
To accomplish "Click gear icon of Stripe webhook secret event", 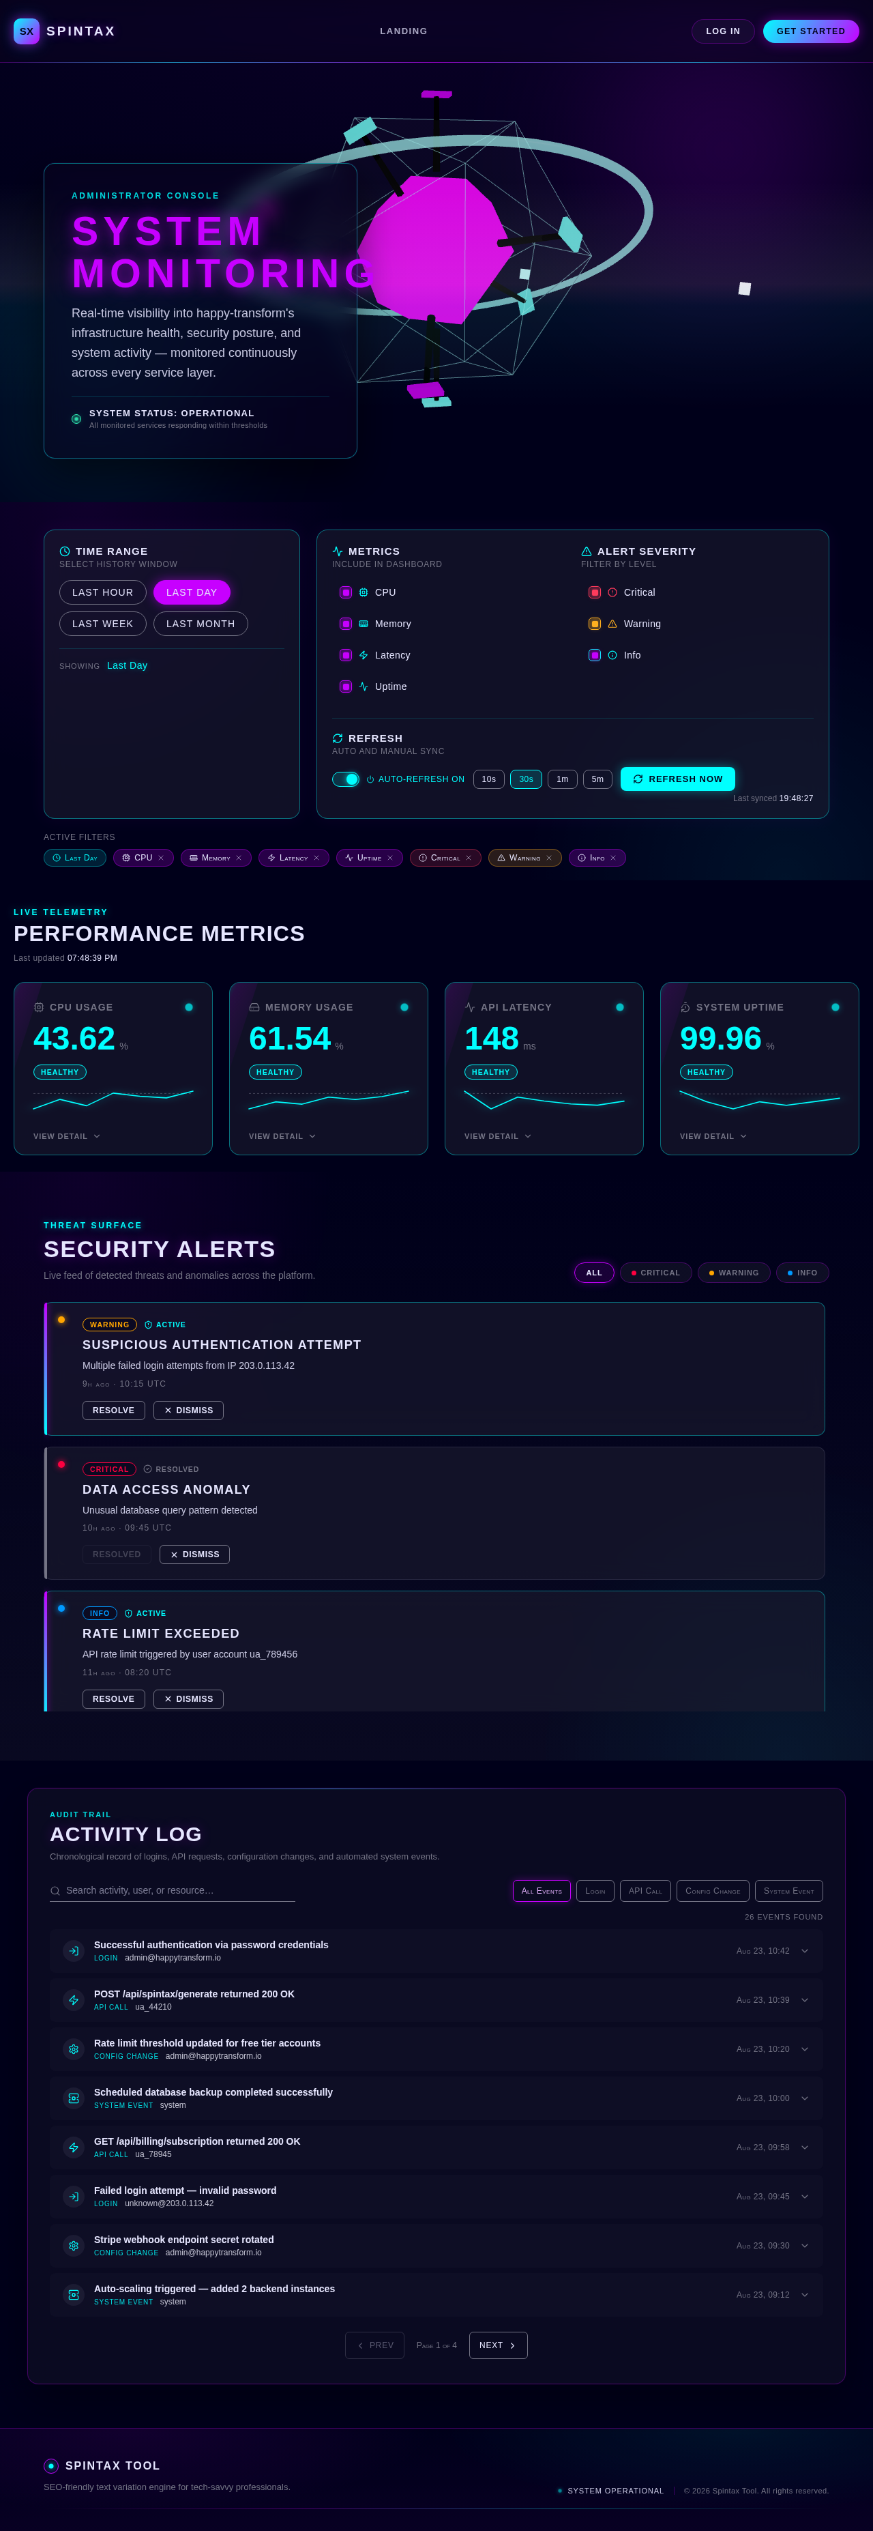I will [74, 2246].
